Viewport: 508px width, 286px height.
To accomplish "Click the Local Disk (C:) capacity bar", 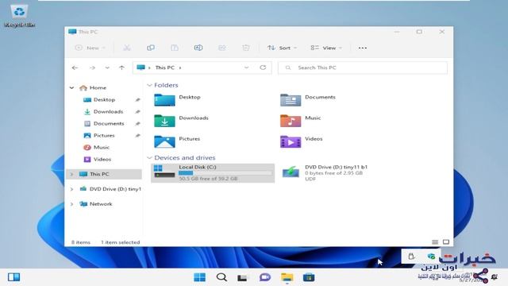I will point(225,173).
